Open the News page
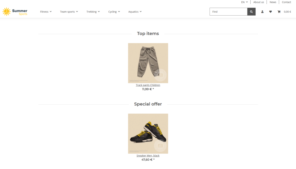296x169 pixels. [273, 2]
